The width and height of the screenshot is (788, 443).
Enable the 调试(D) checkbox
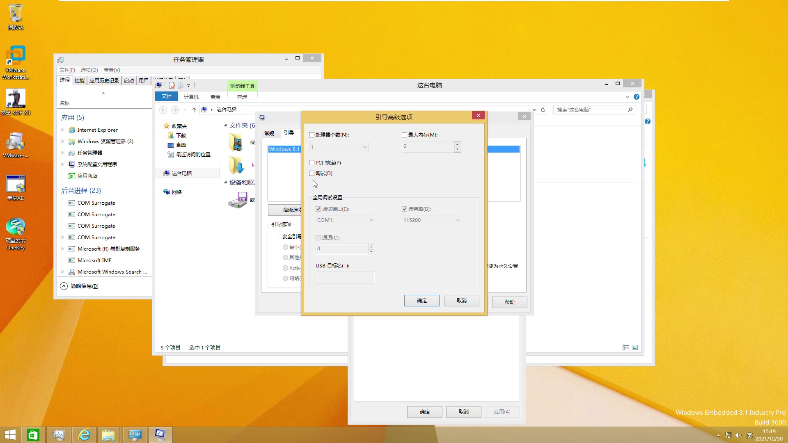(x=312, y=173)
